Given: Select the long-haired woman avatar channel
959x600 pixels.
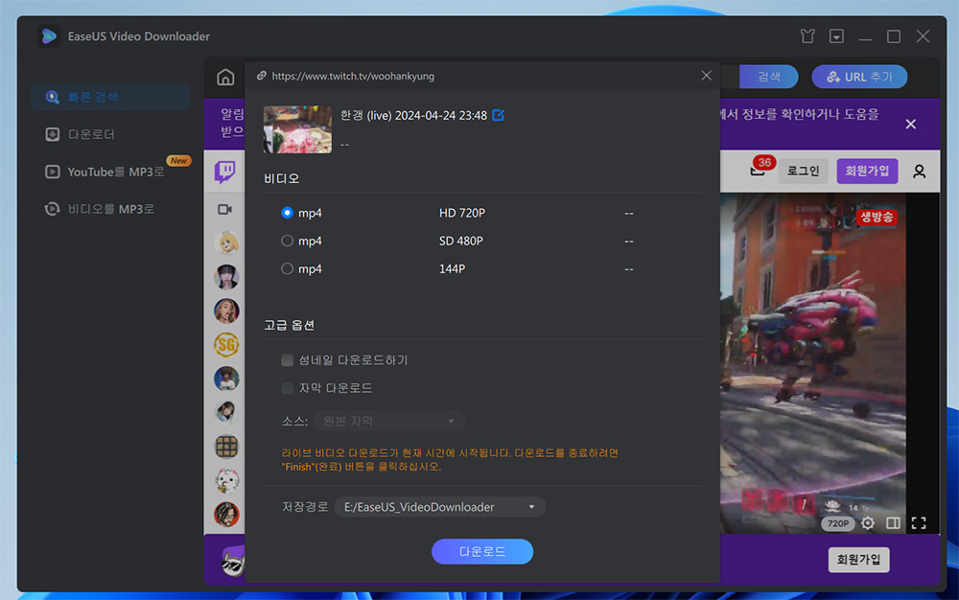Looking at the screenshot, I should click(x=226, y=311).
